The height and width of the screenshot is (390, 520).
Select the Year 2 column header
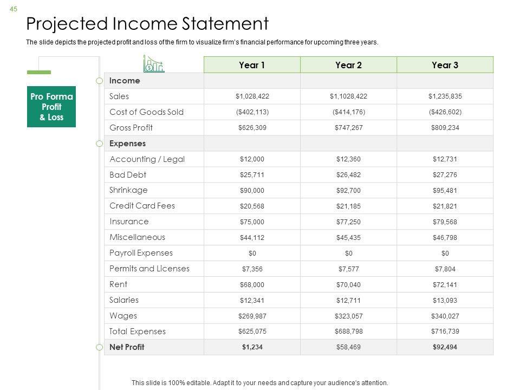click(x=348, y=65)
